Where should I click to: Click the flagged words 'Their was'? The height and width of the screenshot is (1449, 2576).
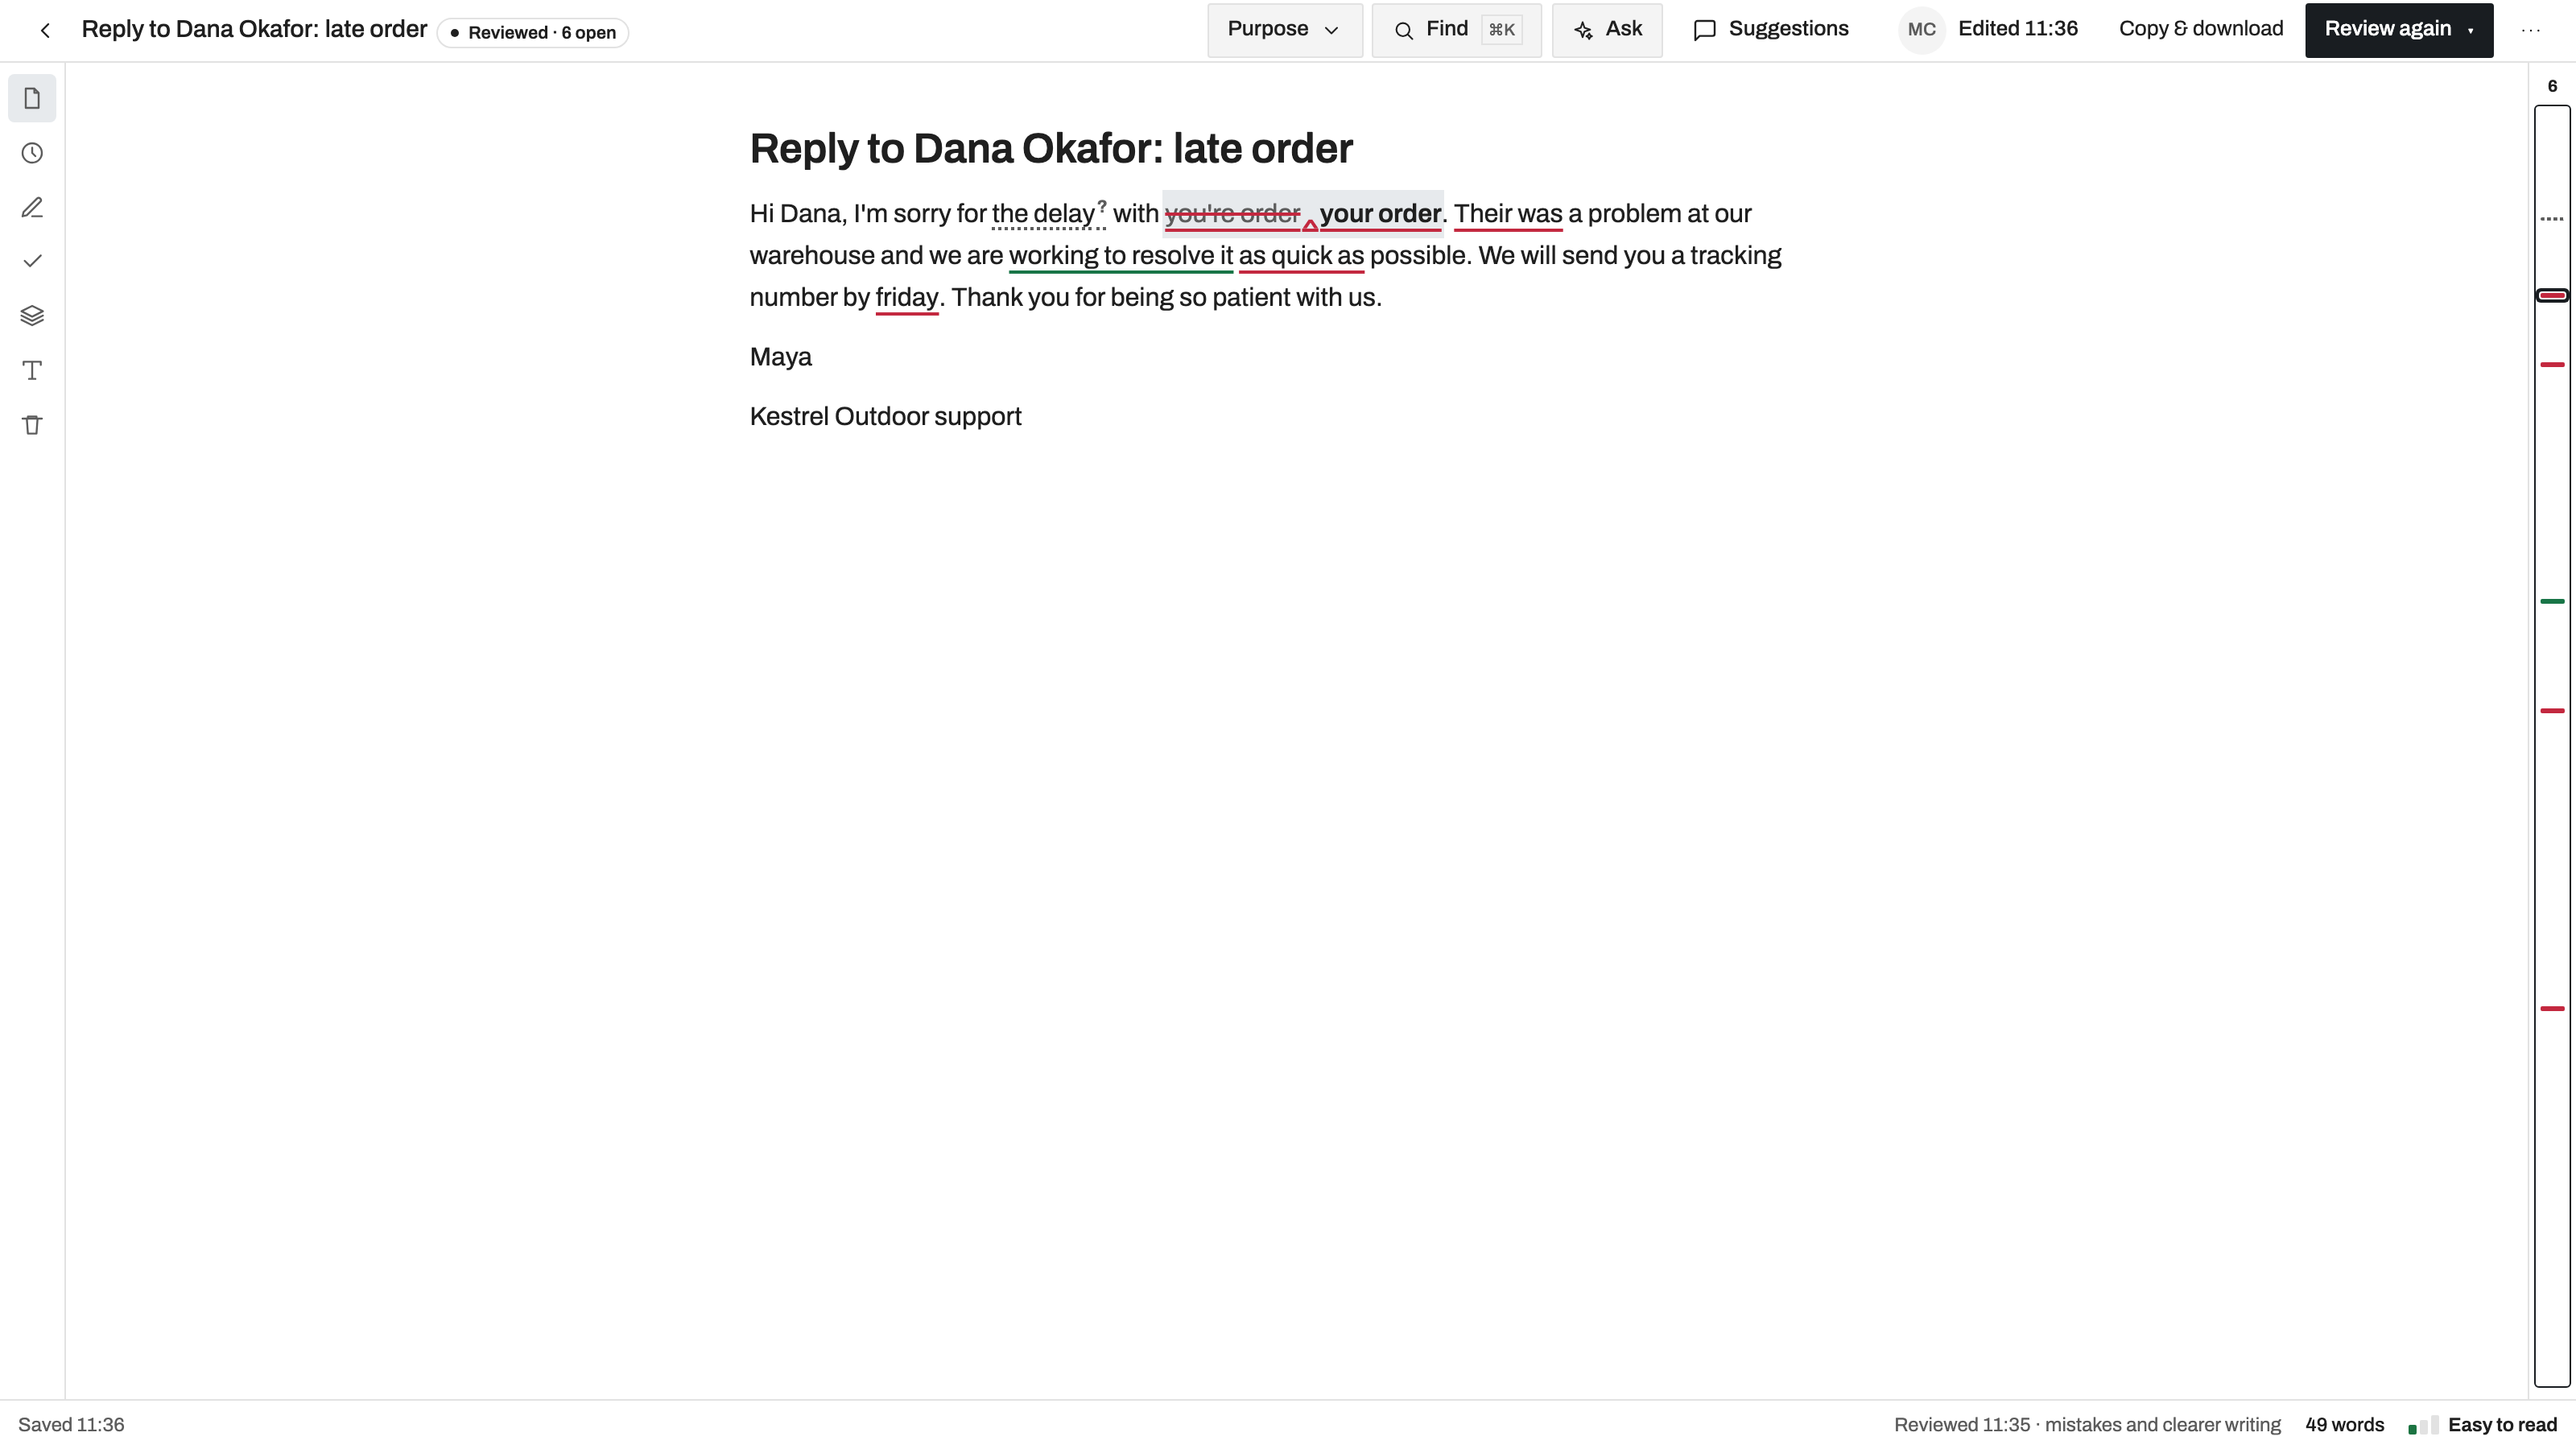tap(1508, 214)
